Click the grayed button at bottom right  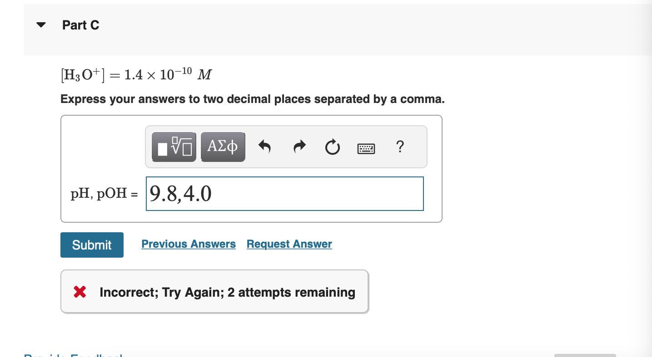click(586, 355)
